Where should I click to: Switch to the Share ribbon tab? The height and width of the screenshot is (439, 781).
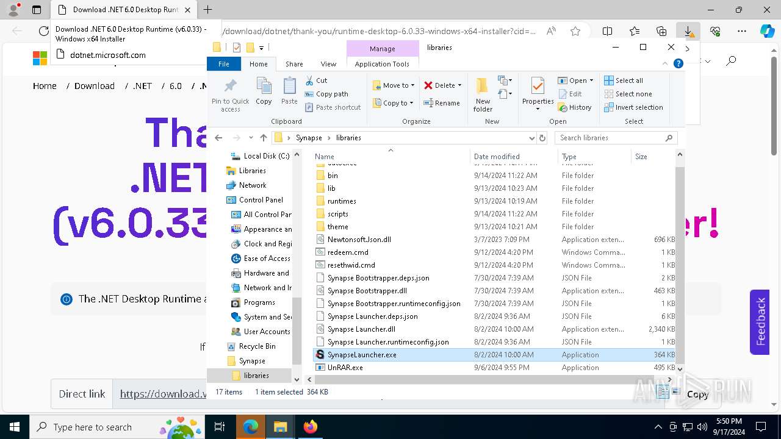pos(294,64)
